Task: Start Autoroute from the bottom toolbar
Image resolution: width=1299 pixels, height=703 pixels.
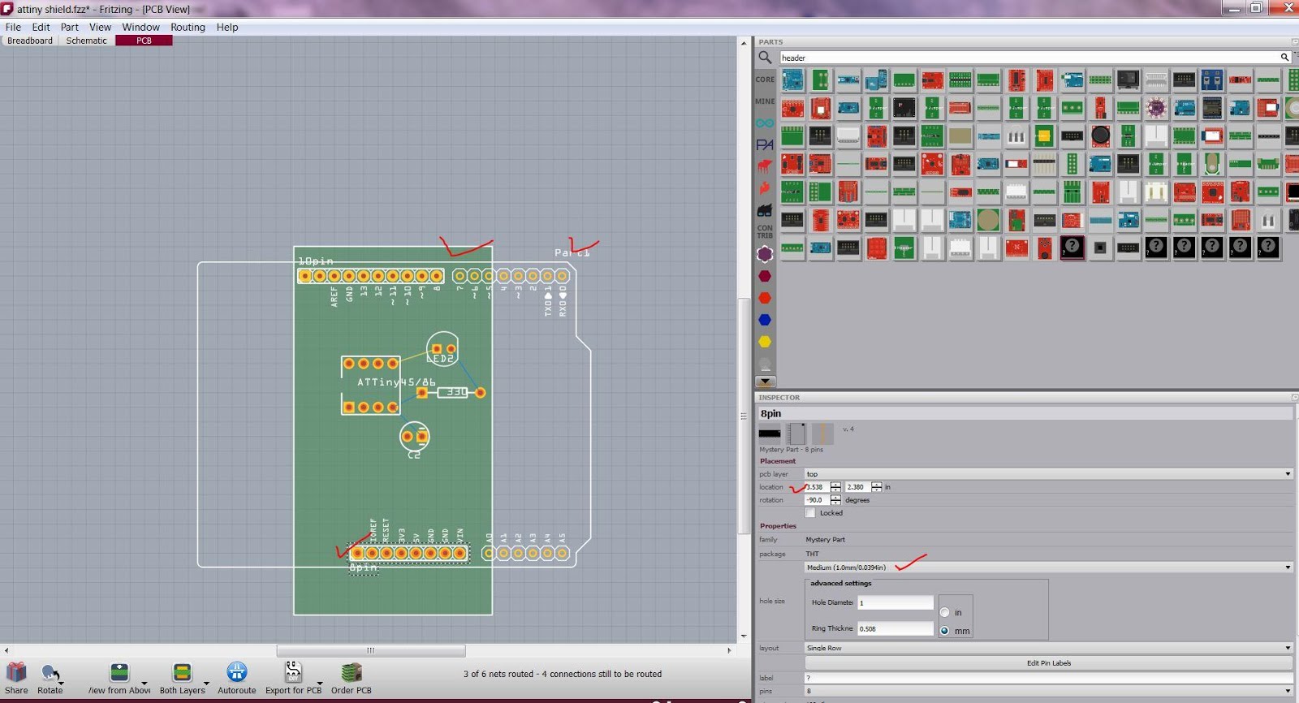Action: tap(237, 672)
